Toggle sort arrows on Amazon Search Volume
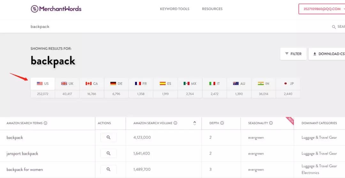This screenshot has width=345, height=178. tap(195, 123)
